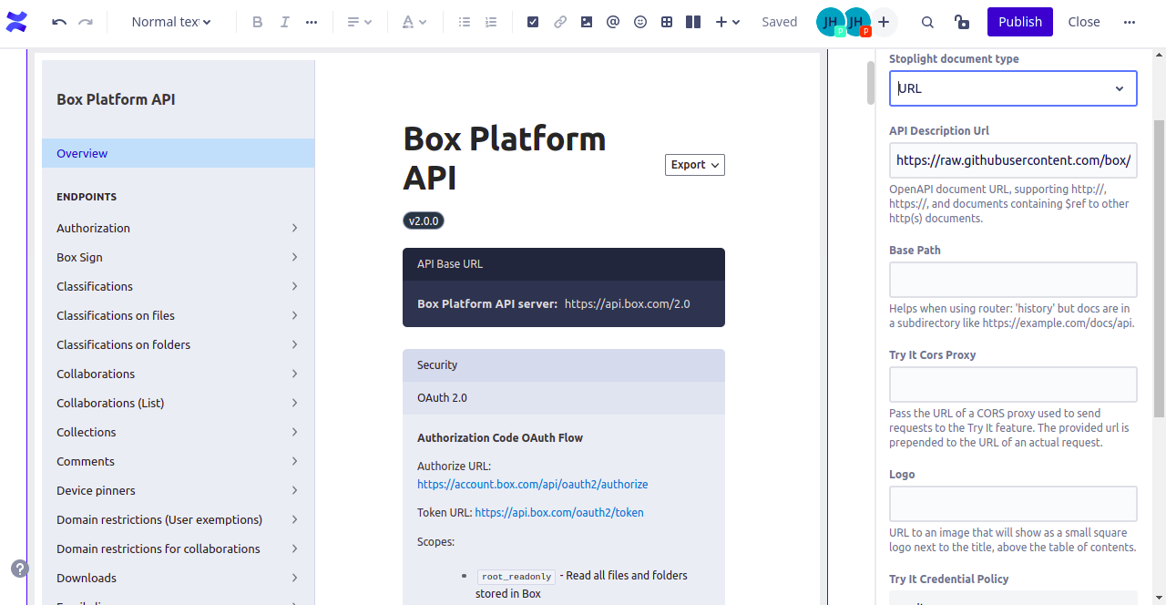The width and height of the screenshot is (1166, 605).
Task: Open the page search
Action: coord(927,22)
